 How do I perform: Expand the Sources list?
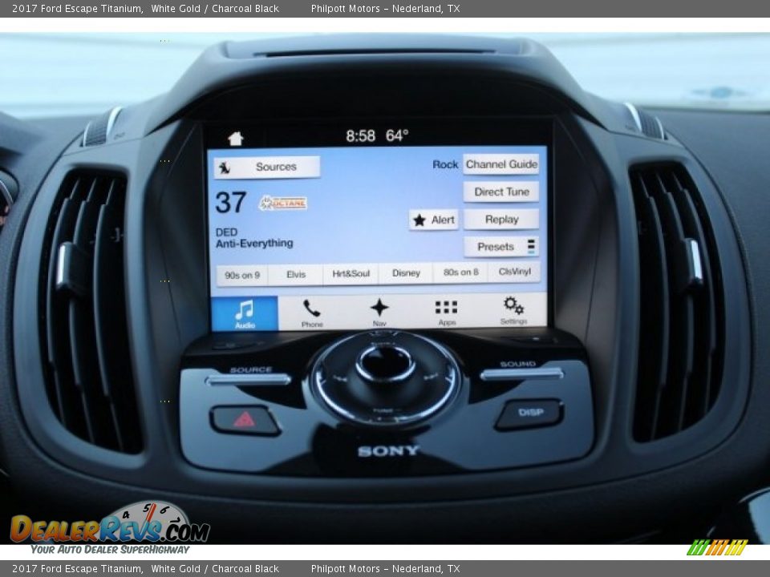click(267, 167)
